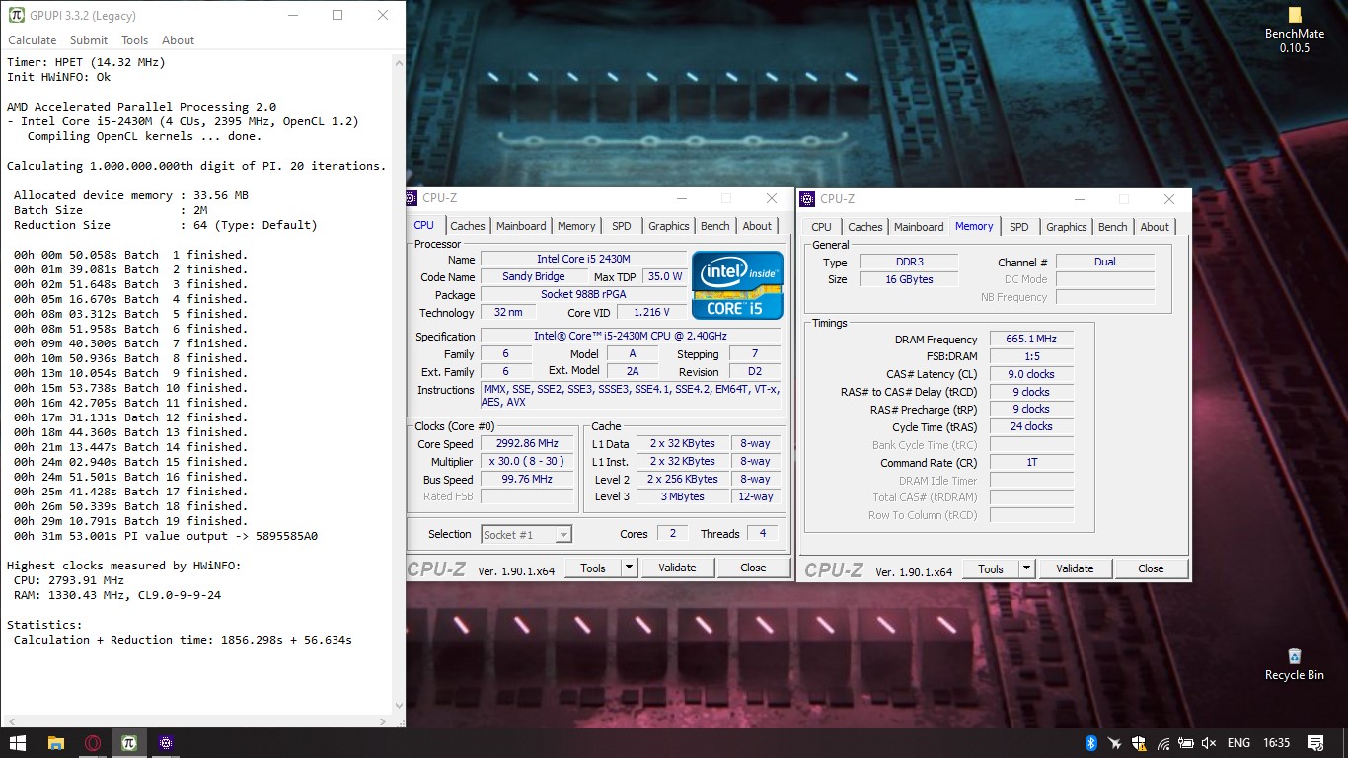This screenshot has height=758, width=1348.
Task: Click Close button in left CPU-Z
Action: pyautogui.click(x=753, y=568)
